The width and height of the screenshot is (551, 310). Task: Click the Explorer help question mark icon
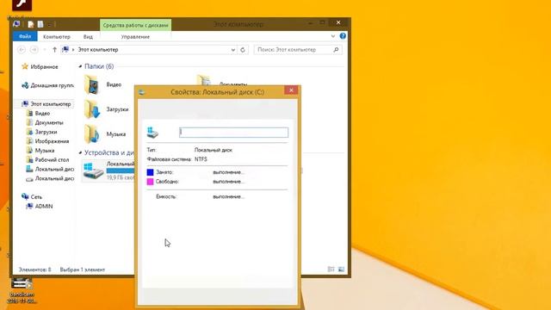343,36
